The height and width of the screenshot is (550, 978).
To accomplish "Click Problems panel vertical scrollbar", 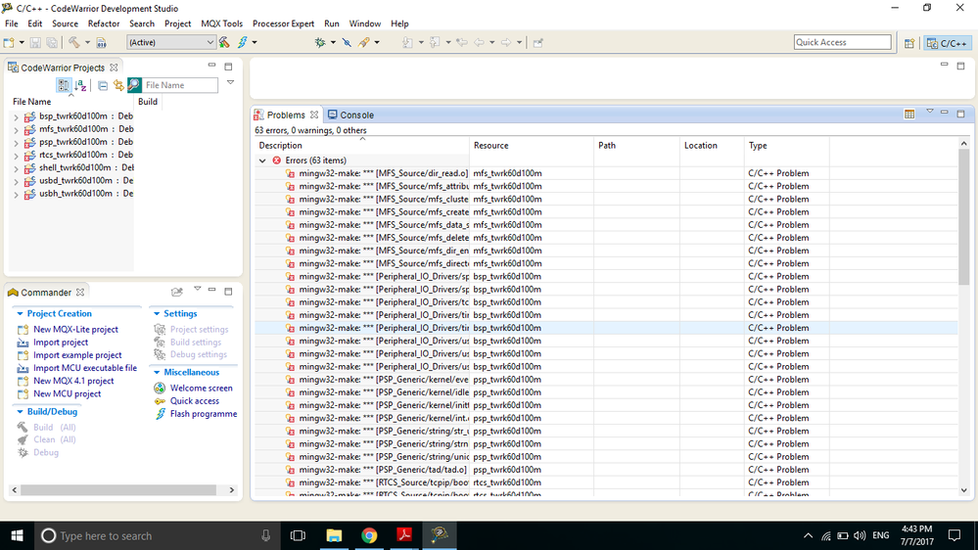I will 963,217.
